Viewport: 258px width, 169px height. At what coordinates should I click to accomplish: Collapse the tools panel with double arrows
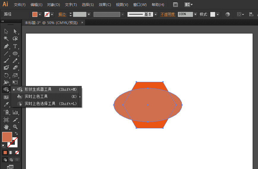(x=2, y=21)
